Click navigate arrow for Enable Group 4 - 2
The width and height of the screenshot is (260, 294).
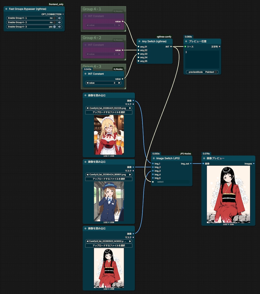(x=60, y=22)
